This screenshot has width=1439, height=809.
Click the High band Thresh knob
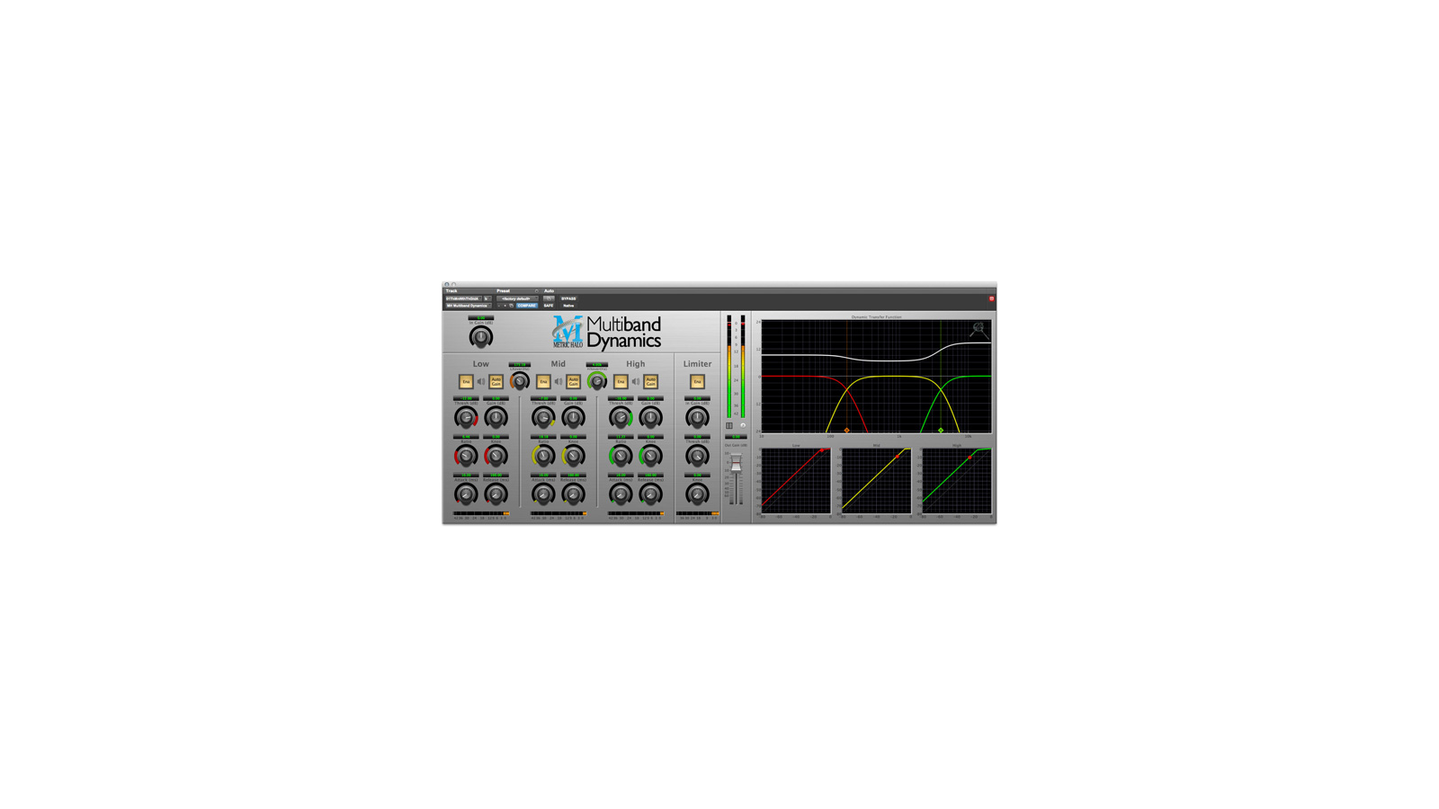(x=620, y=418)
